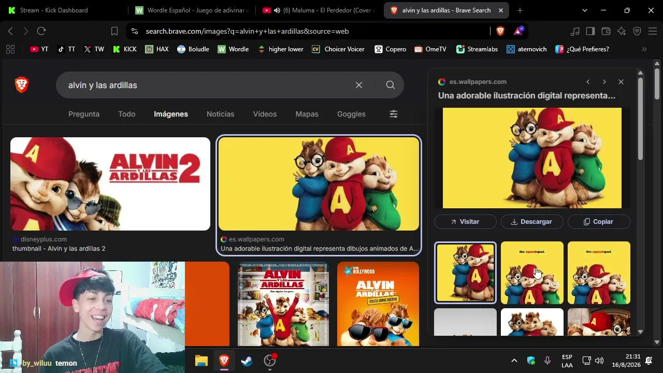Click the preview panel scrollbar thumb
Viewport: 663px width, 373px height.
(641, 118)
